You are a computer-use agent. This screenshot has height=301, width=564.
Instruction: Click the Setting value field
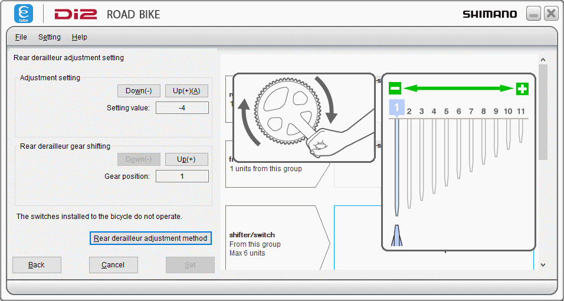pyautogui.click(x=182, y=108)
